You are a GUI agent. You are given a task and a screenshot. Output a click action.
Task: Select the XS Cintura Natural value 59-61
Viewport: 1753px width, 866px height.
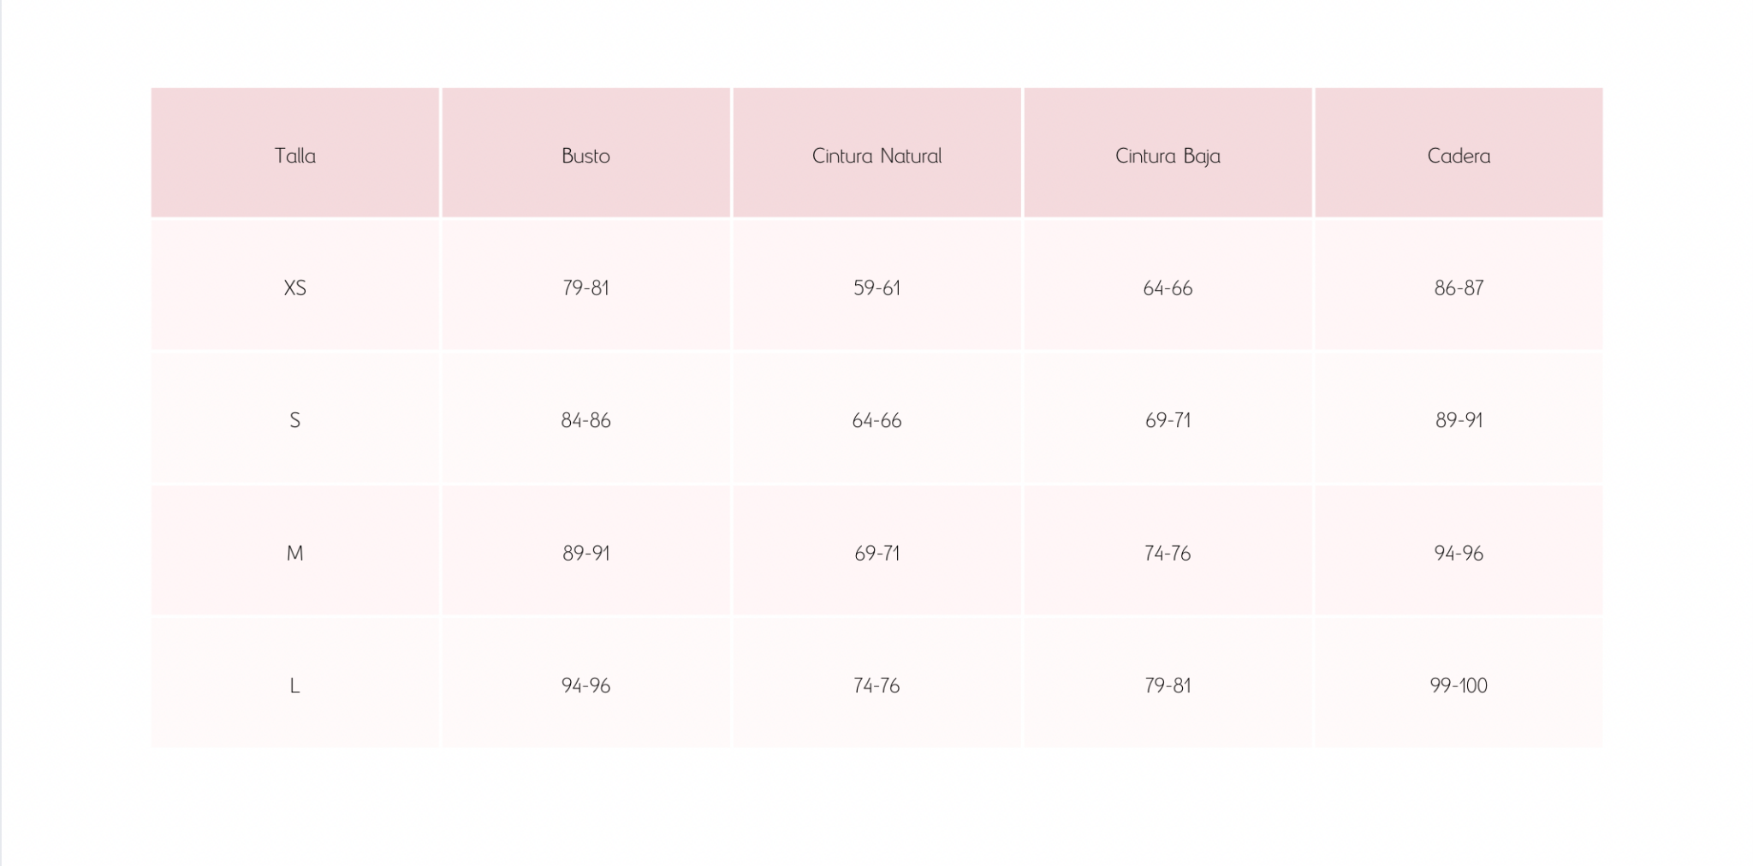click(876, 288)
